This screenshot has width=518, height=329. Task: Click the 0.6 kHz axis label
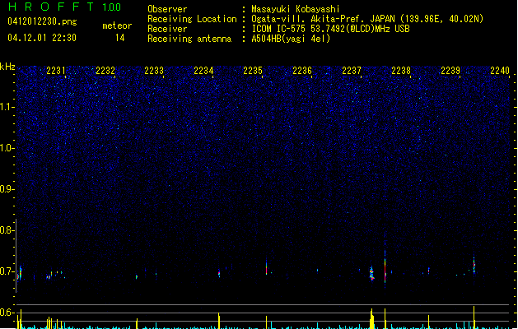7,313
